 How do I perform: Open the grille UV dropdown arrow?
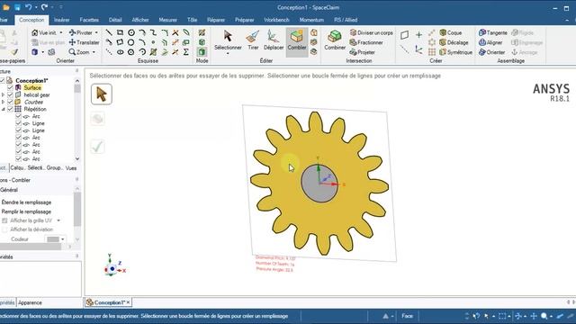[58, 220]
